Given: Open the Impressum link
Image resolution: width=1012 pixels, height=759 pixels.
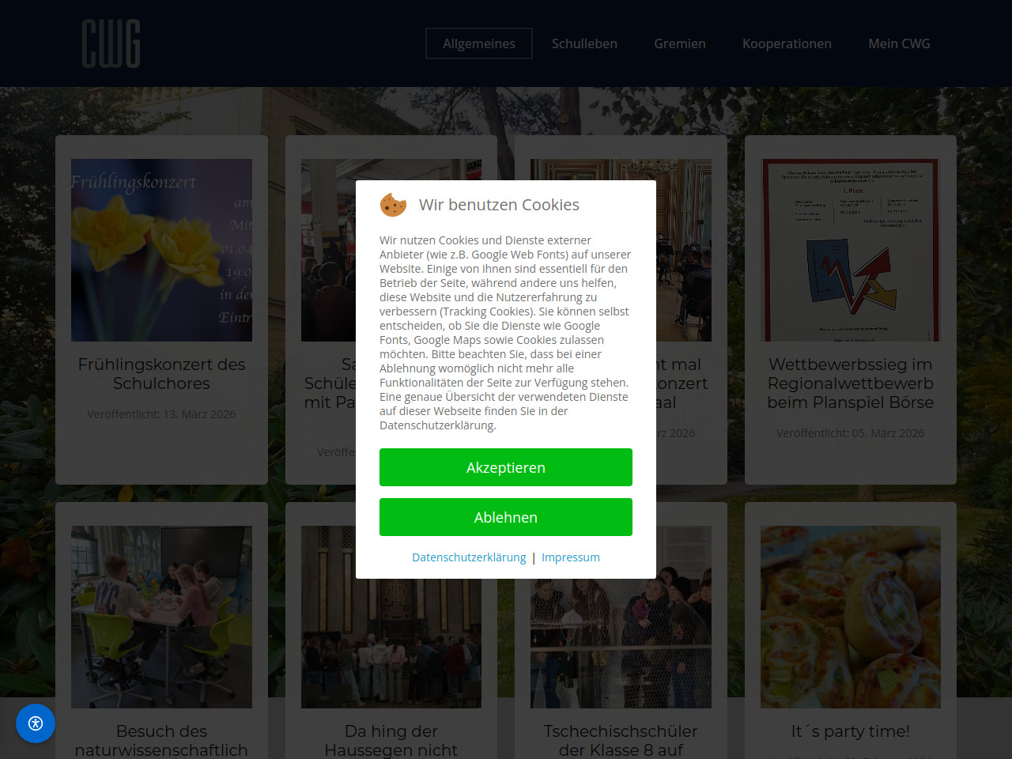Looking at the screenshot, I should click(571, 557).
